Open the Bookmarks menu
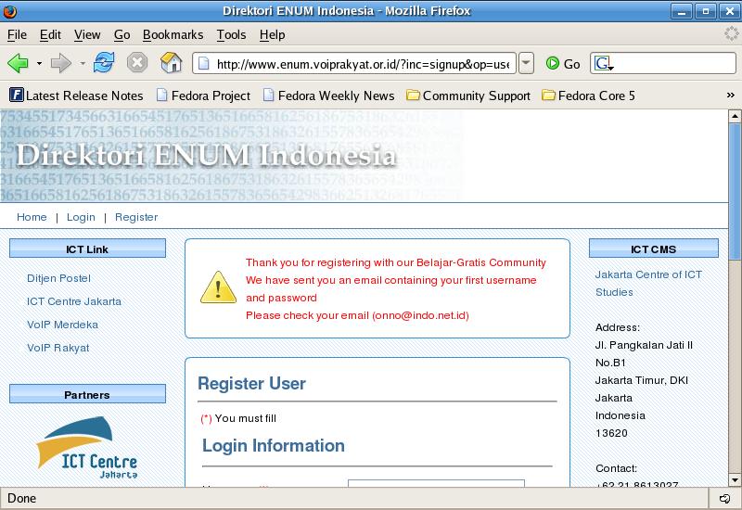742x510 pixels. [x=173, y=34]
